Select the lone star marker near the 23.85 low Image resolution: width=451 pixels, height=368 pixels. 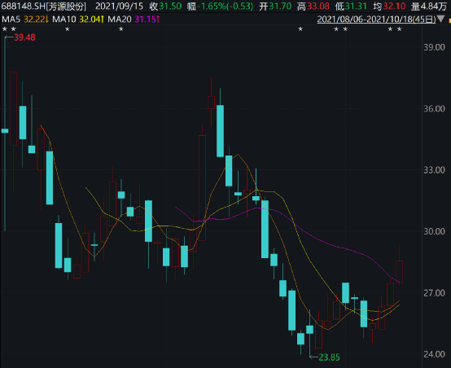300,28
